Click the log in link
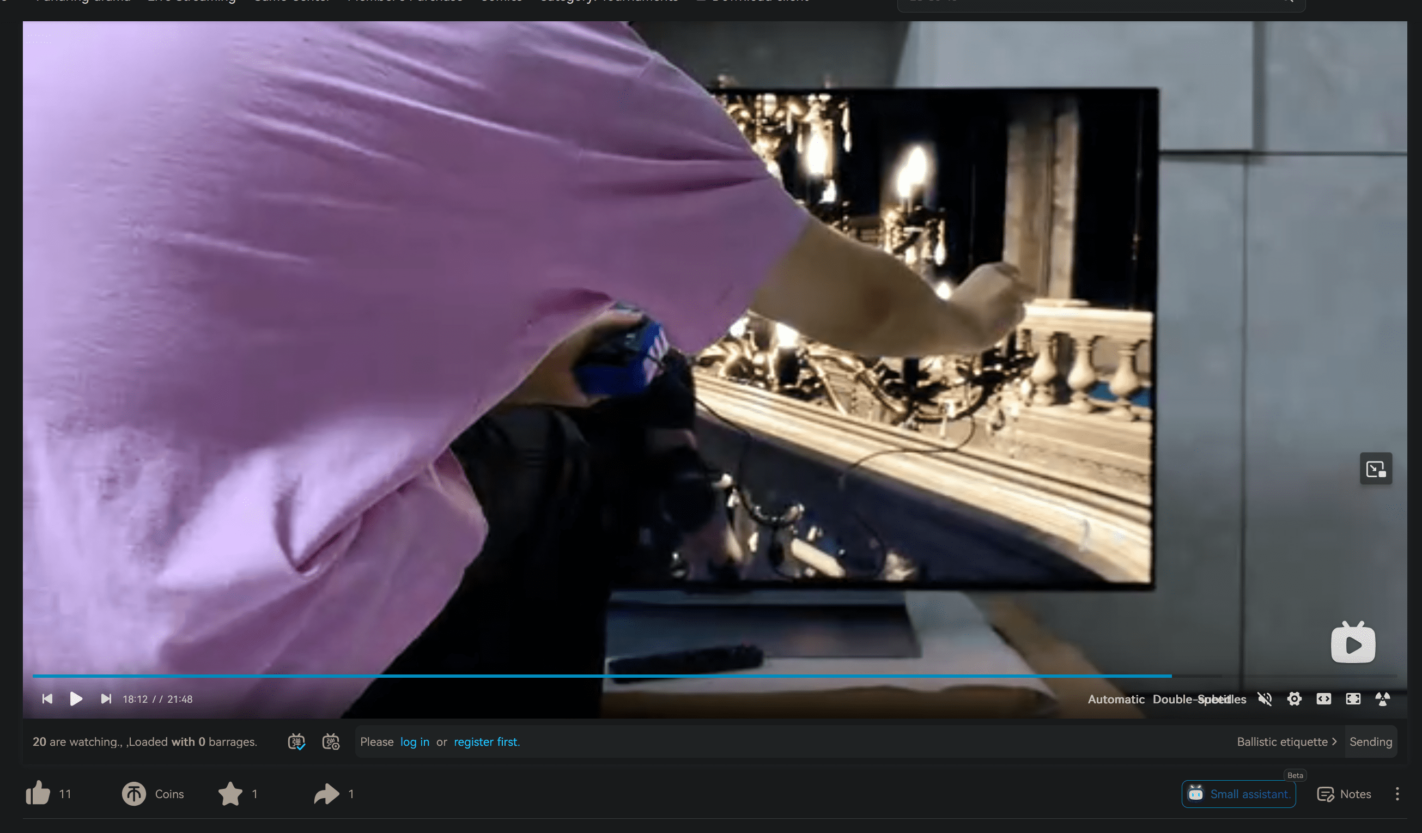Screen dimensions: 1422x833 414,741
